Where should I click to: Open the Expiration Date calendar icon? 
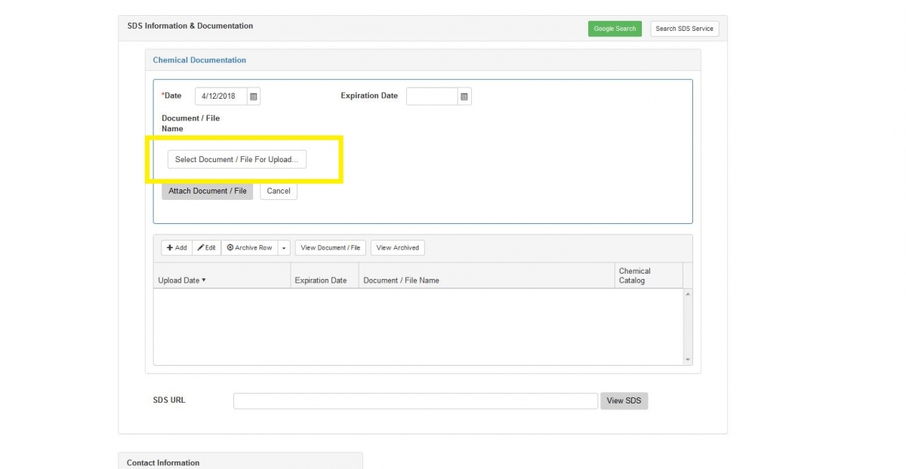point(463,96)
